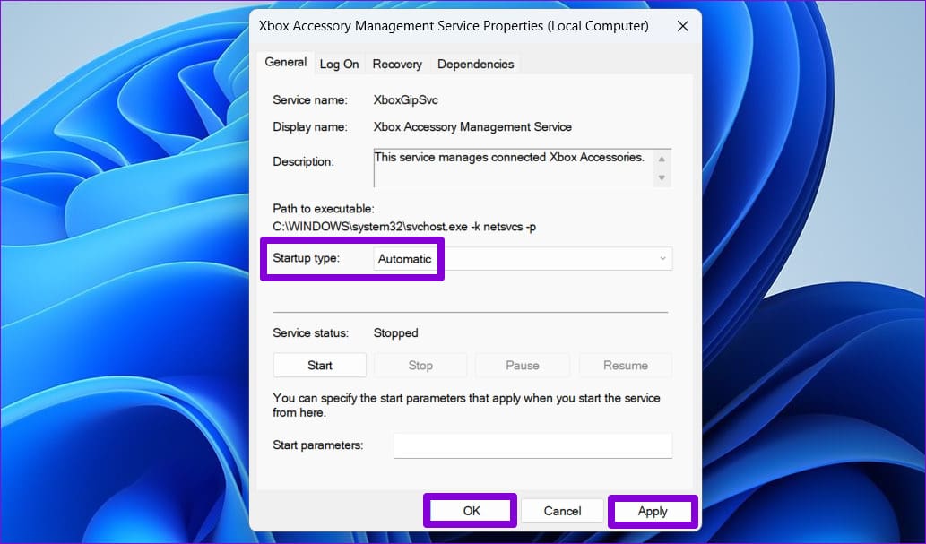This screenshot has height=544, width=926.
Task: Click the description scroll down arrow
Action: (662, 177)
